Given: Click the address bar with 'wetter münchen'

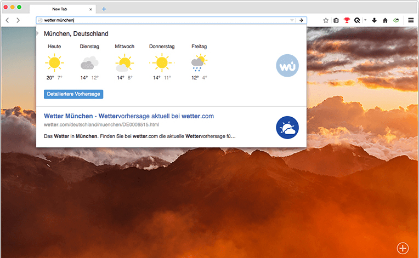Looking at the screenshot, I should tap(171, 20).
